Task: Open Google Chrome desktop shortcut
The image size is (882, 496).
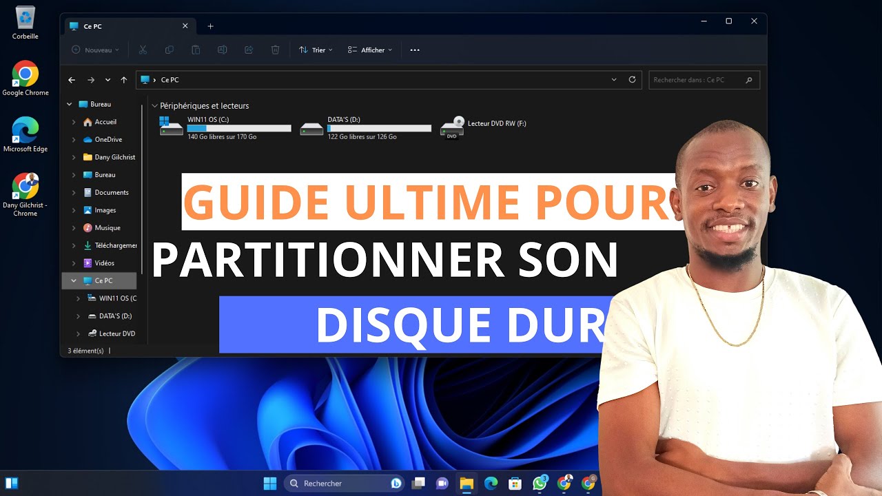Action: 25,79
